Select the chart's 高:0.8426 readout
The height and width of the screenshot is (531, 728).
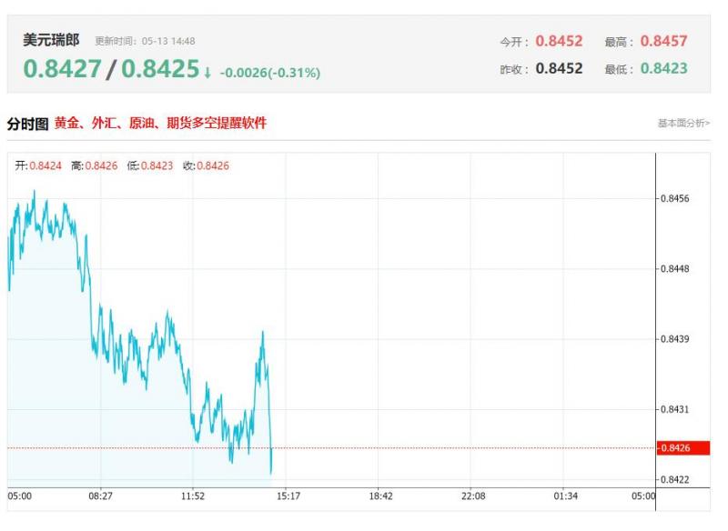point(95,165)
